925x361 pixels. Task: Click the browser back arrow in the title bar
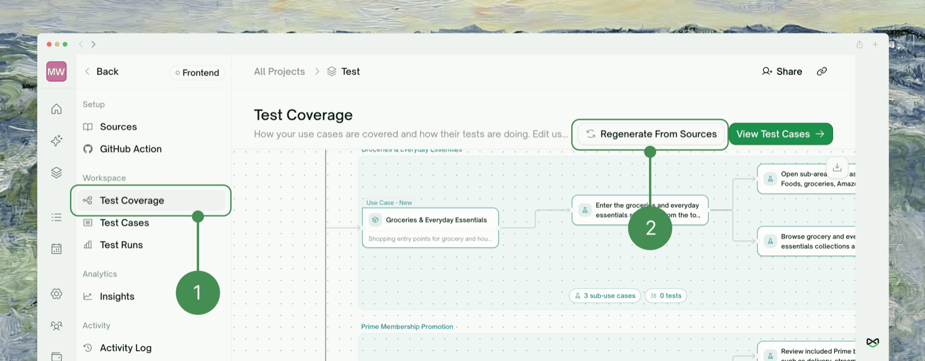pyautogui.click(x=81, y=44)
